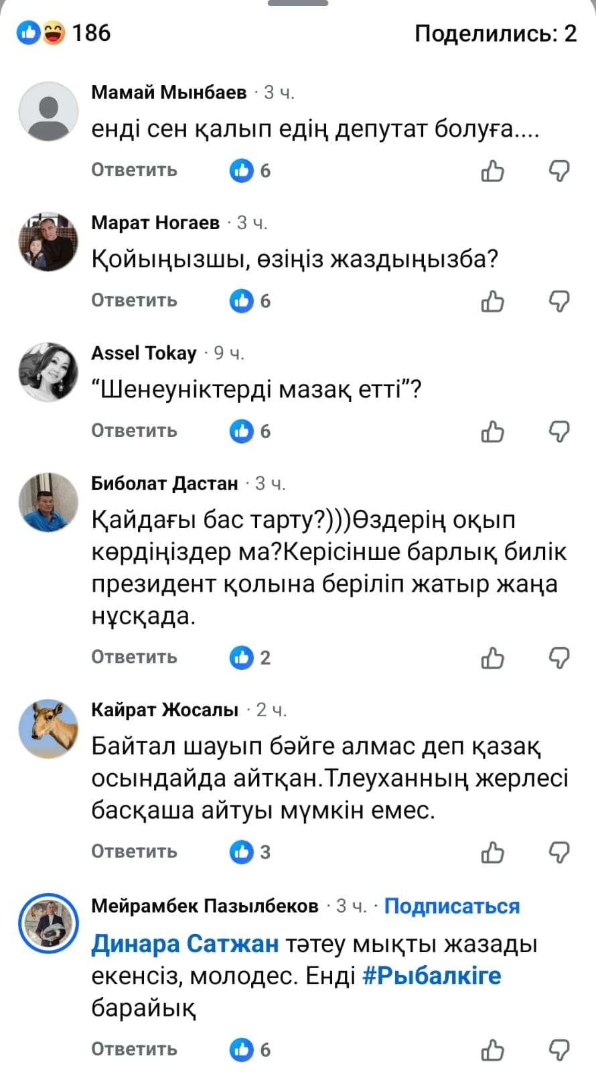The image size is (596, 1072).
Task: Grab the sheet drag handle at top
Action: (x=298, y=3)
